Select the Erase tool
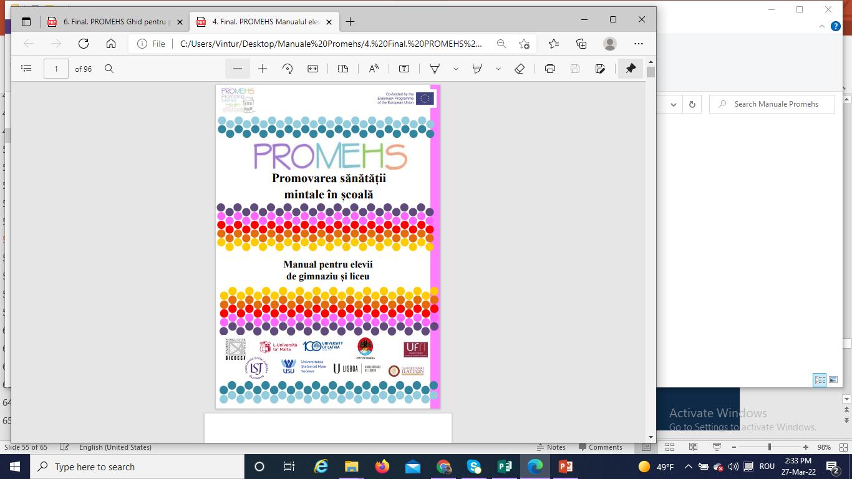 (520, 69)
